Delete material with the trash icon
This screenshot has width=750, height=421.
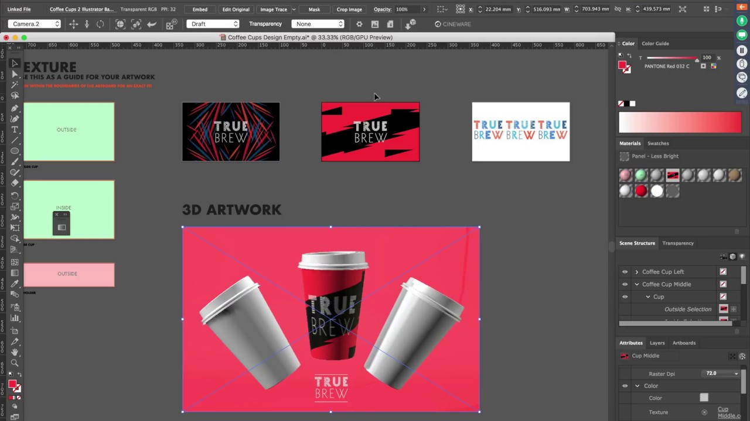coord(737,232)
